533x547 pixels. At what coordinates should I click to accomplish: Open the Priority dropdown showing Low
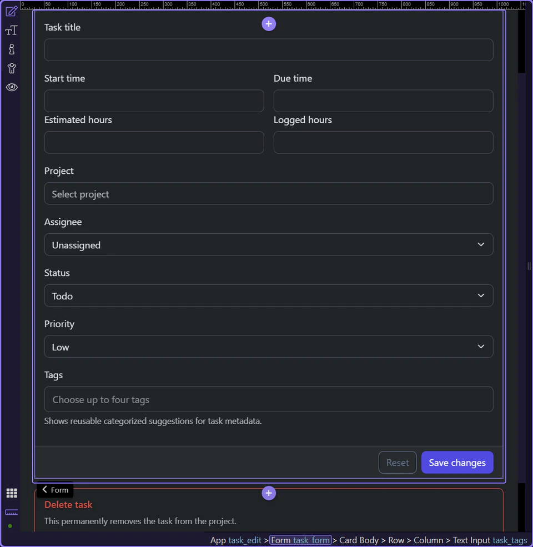pos(269,347)
